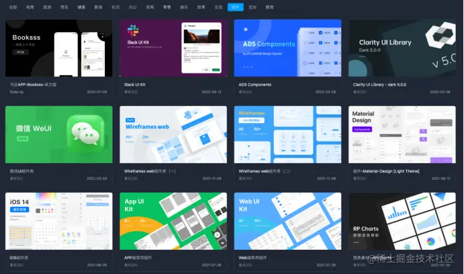Click the highlighted 组件 tab

pos(236,7)
